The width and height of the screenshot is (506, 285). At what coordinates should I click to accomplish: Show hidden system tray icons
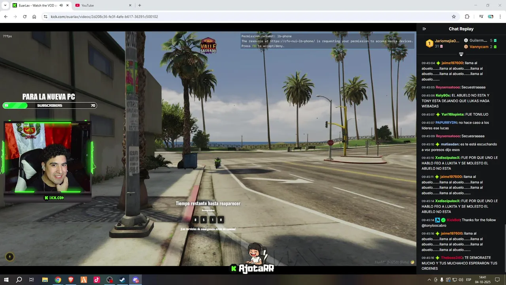tap(429, 280)
